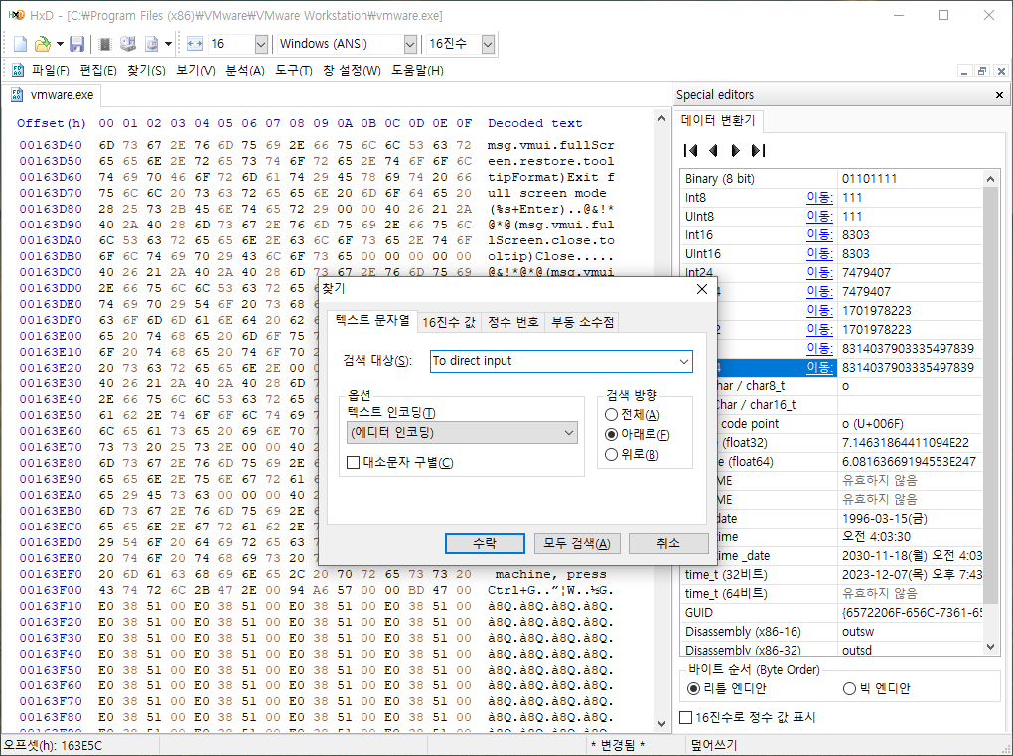Go to previous byte in data inspector
Image resolution: width=1013 pixels, height=756 pixels.
point(713,151)
